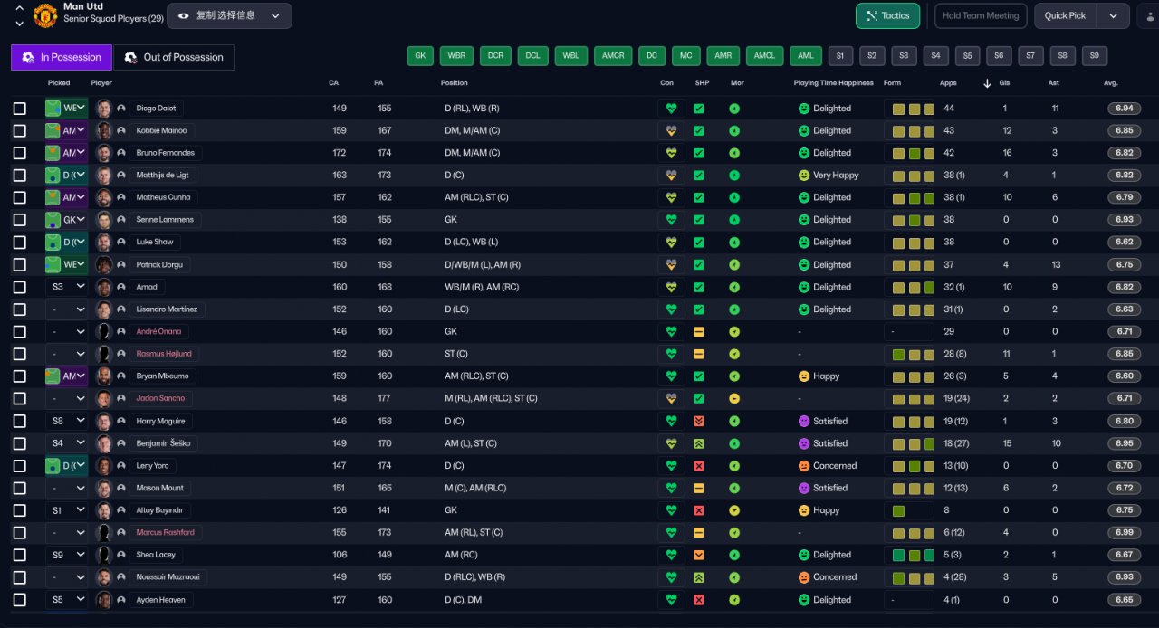Image resolution: width=1159 pixels, height=628 pixels.
Task: Tick the checkbox for Shea Lacey
Action: (20, 555)
